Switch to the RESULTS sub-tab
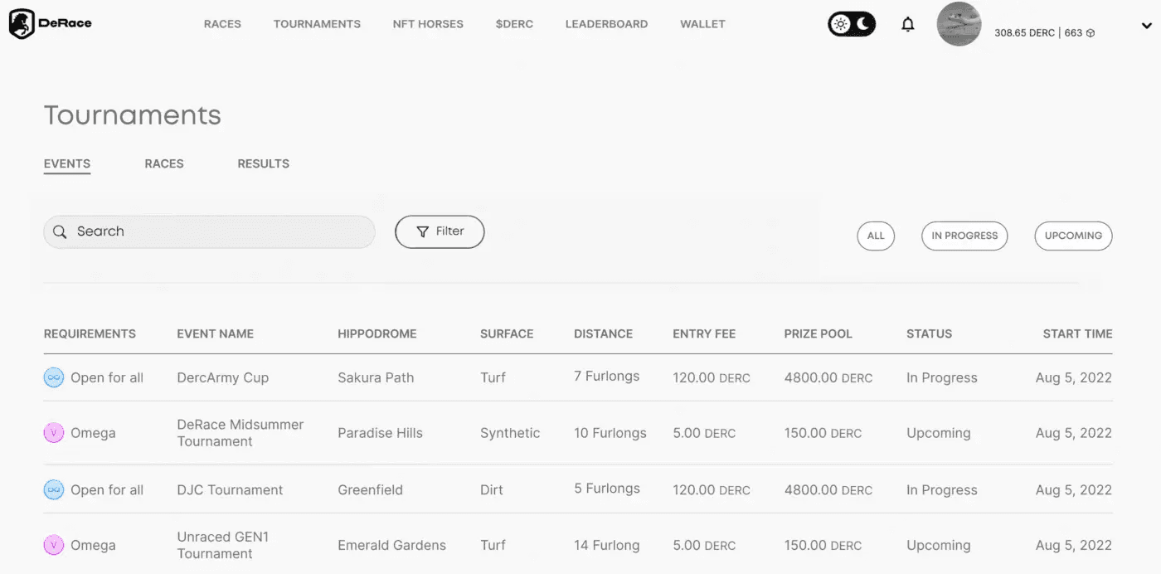 [x=263, y=163]
